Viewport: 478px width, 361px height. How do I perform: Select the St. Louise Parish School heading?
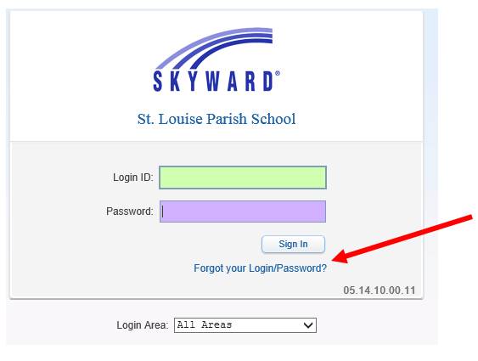coord(217,119)
